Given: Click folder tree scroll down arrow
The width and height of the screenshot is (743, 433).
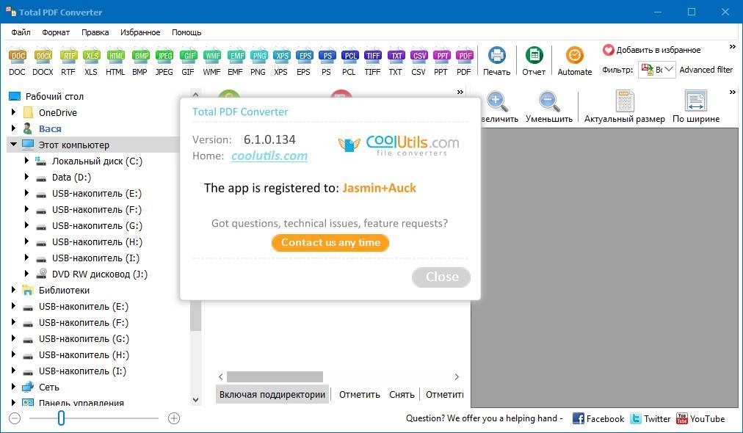Looking at the screenshot, I should pyautogui.click(x=196, y=400).
